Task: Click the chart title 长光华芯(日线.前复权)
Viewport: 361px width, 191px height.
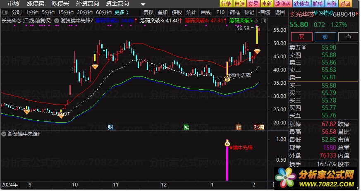Action: 27,21
